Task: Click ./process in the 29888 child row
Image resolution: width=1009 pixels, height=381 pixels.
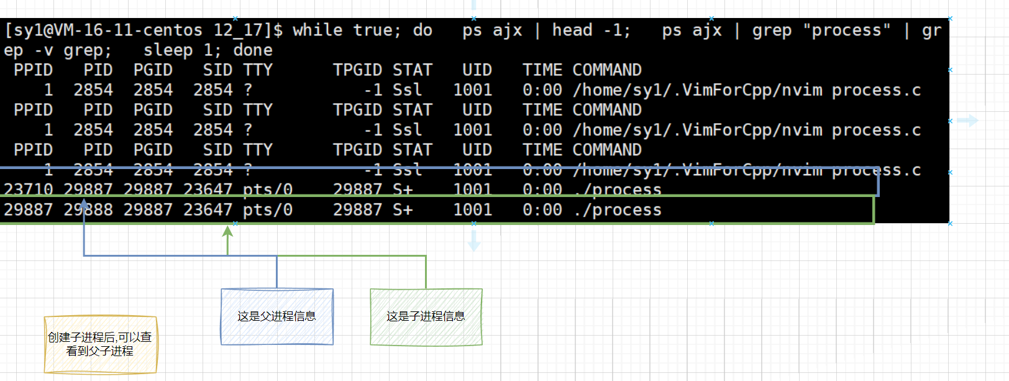Action: pos(618,209)
